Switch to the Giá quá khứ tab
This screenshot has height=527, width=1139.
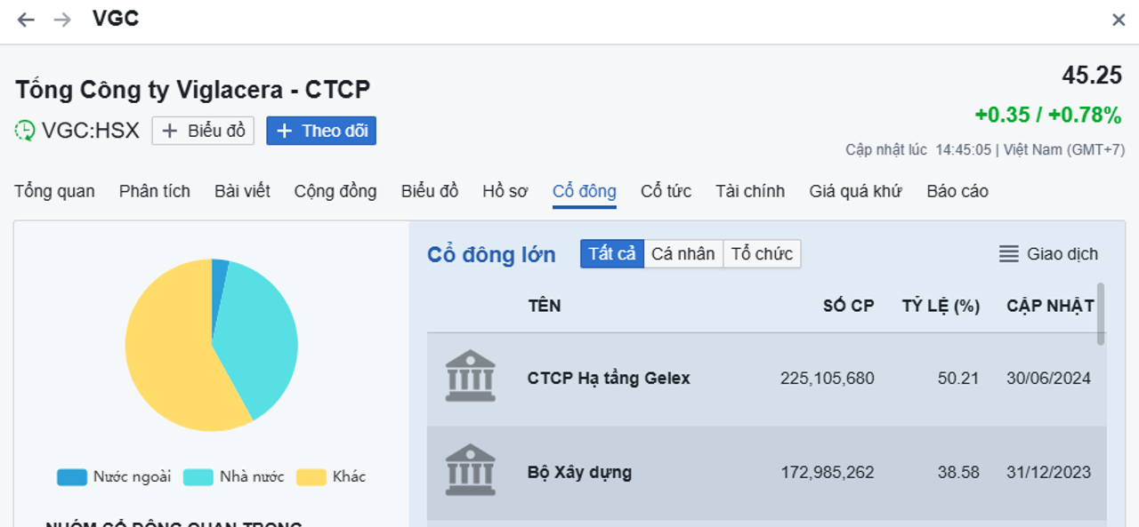click(x=855, y=191)
